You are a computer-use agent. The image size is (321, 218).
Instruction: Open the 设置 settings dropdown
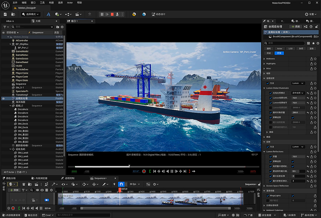311,14
